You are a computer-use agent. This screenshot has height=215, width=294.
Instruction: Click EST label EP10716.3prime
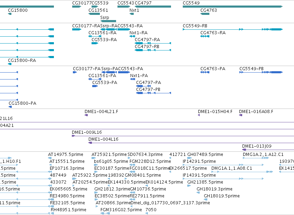coord(67,168)
